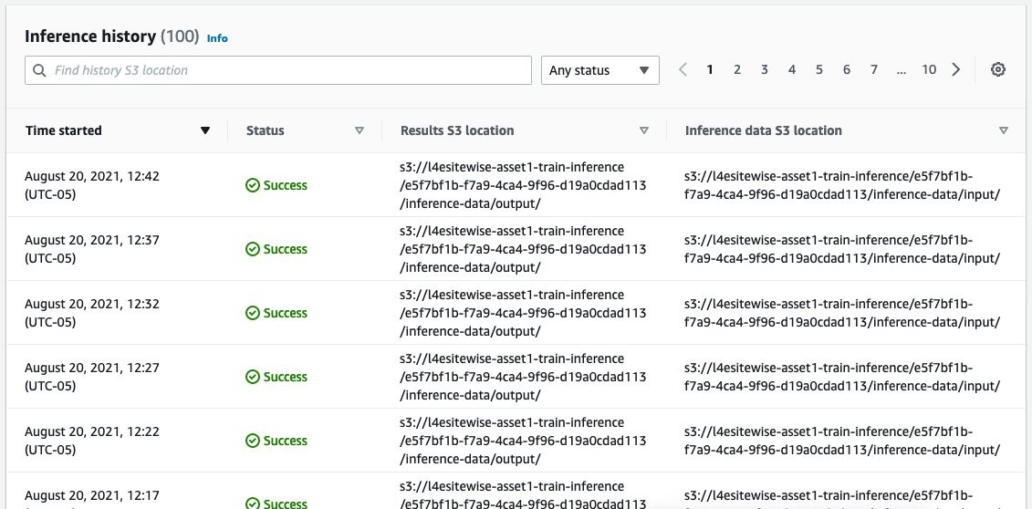Focus the Find history S3 location field
Image resolution: width=1032 pixels, height=509 pixels.
pyautogui.click(x=277, y=70)
